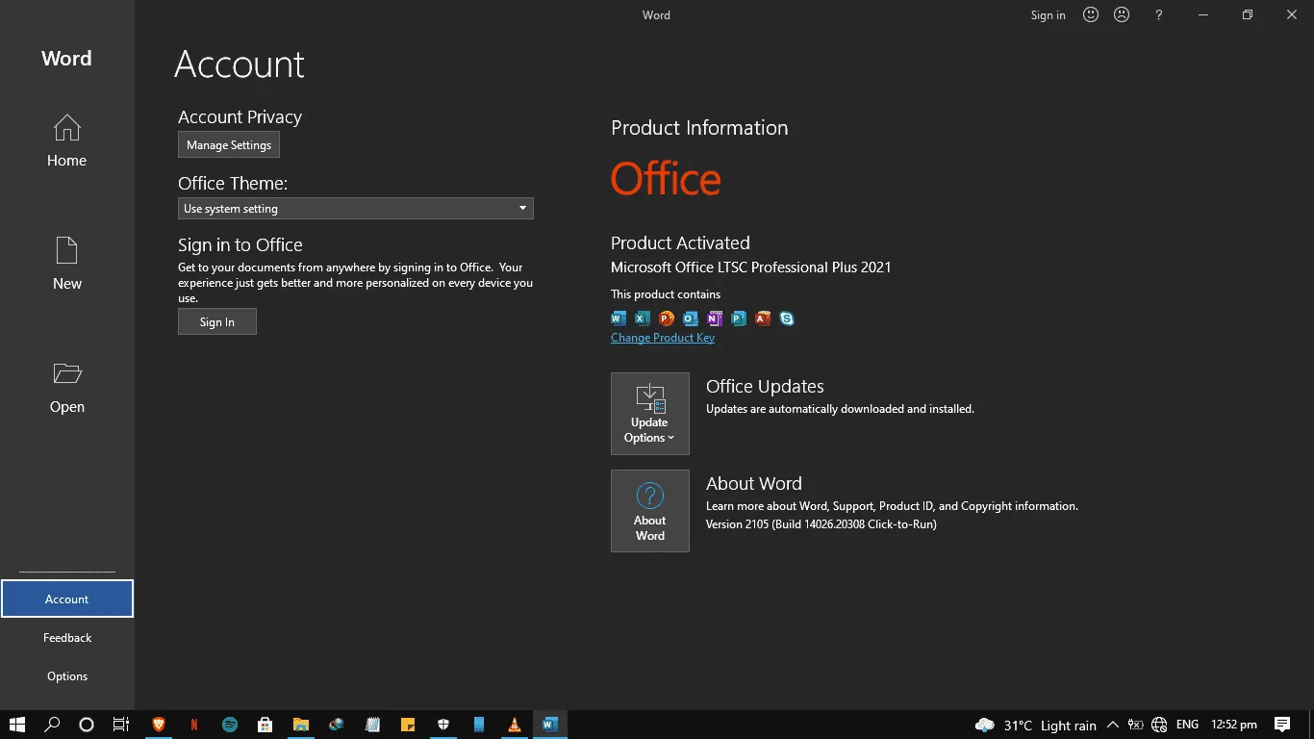Click the Outlook product icon

click(x=691, y=318)
